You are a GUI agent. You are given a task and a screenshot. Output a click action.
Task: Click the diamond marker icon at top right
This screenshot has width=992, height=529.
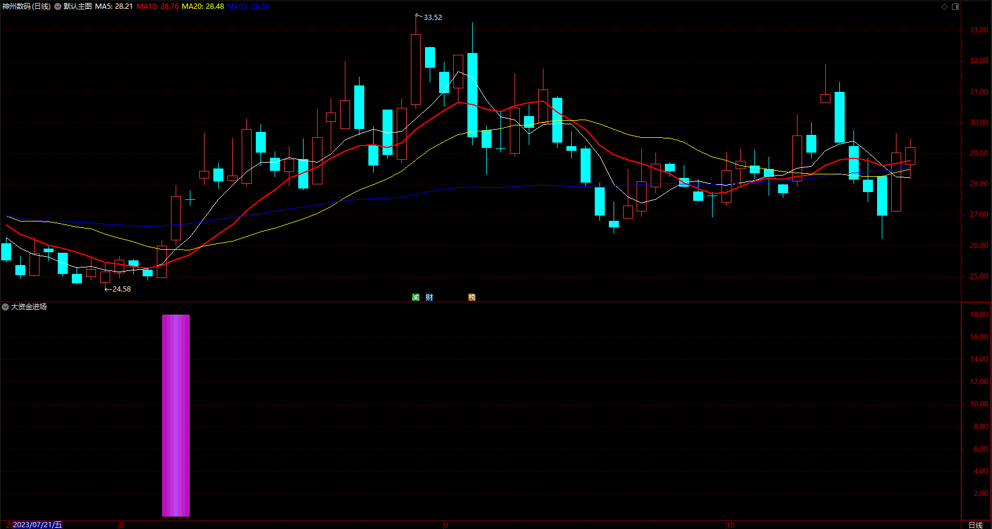click(944, 6)
